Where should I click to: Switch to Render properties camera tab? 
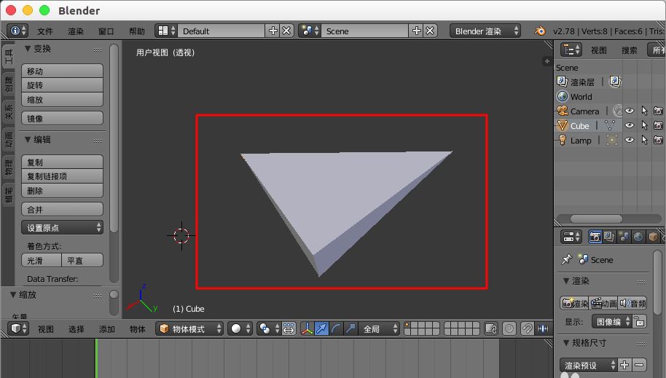point(595,237)
